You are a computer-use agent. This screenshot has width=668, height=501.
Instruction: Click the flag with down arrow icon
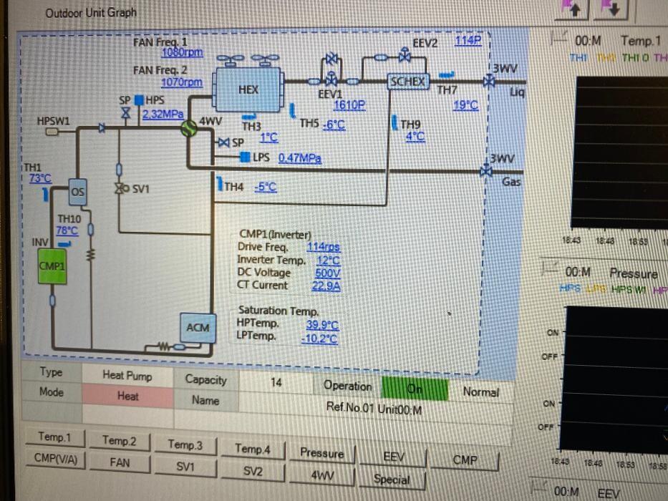tap(614, 9)
